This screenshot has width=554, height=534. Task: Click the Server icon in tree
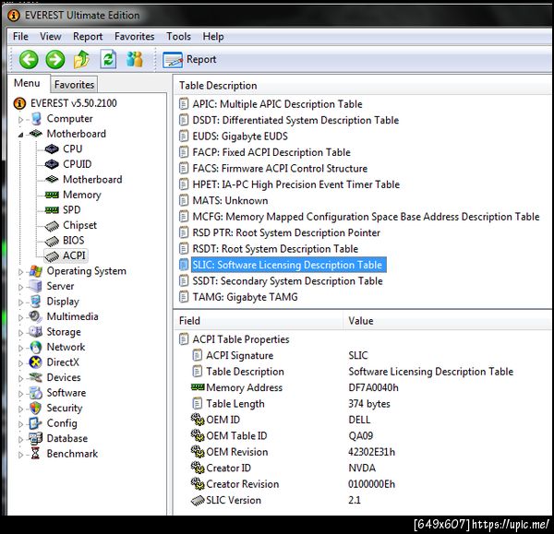click(36, 286)
